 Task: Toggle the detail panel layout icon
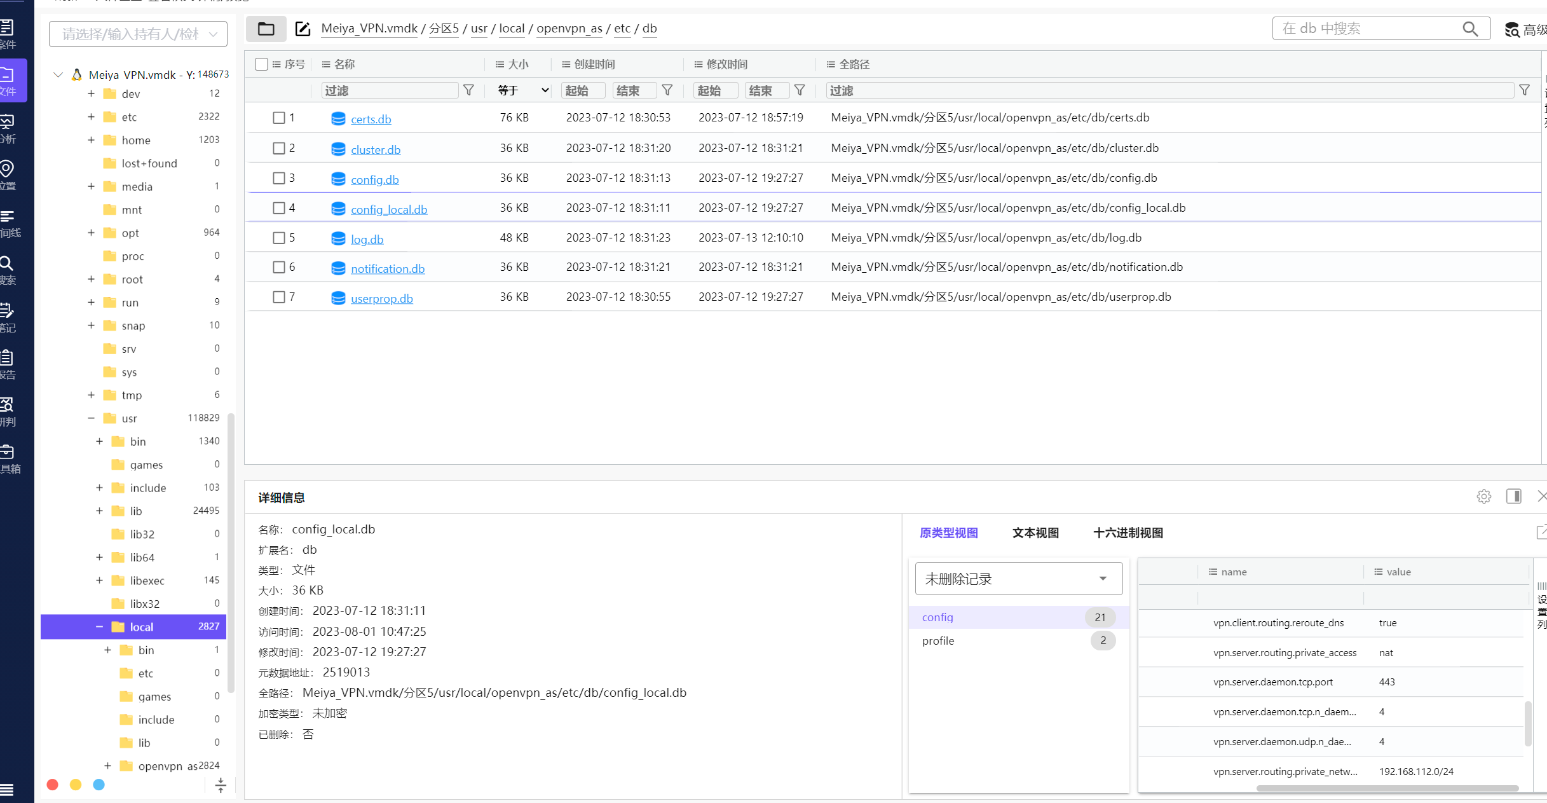click(x=1513, y=497)
